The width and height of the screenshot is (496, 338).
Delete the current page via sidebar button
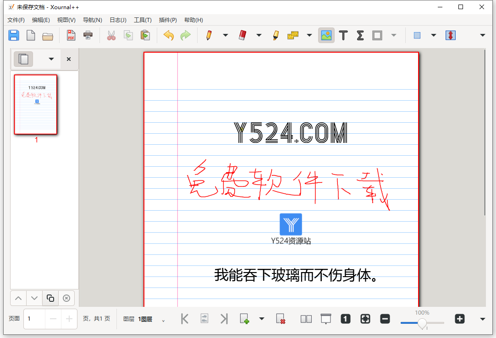coord(66,298)
